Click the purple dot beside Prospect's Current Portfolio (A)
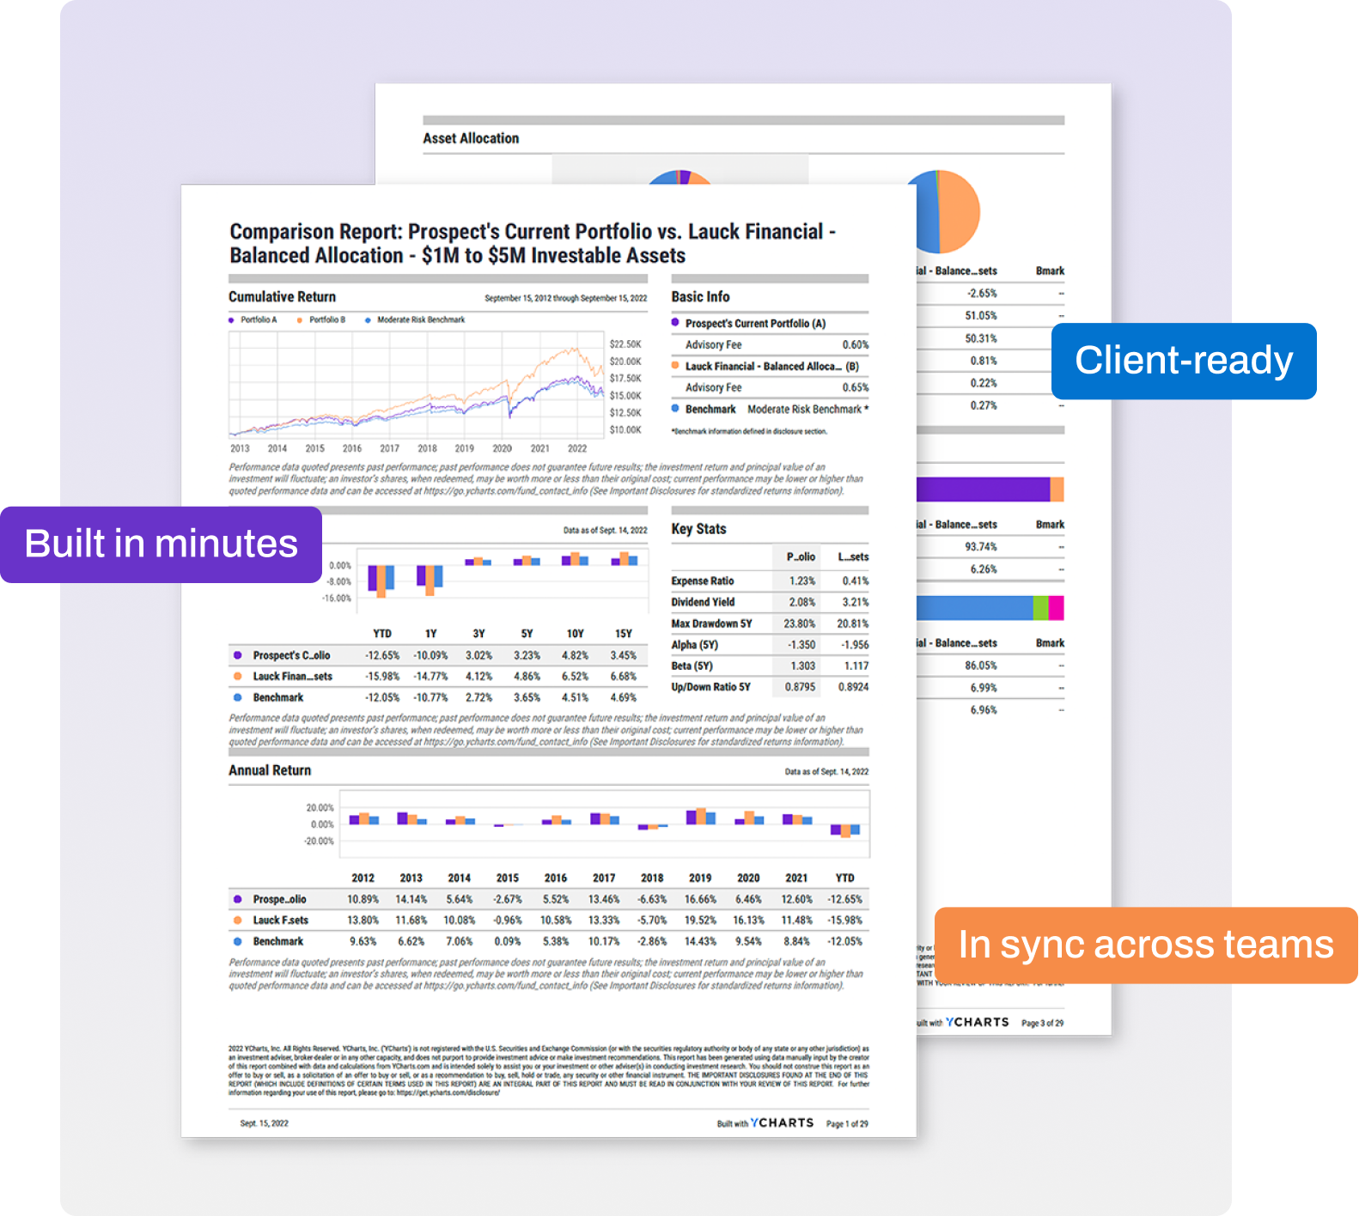The width and height of the screenshot is (1359, 1216). [x=675, y=323]
